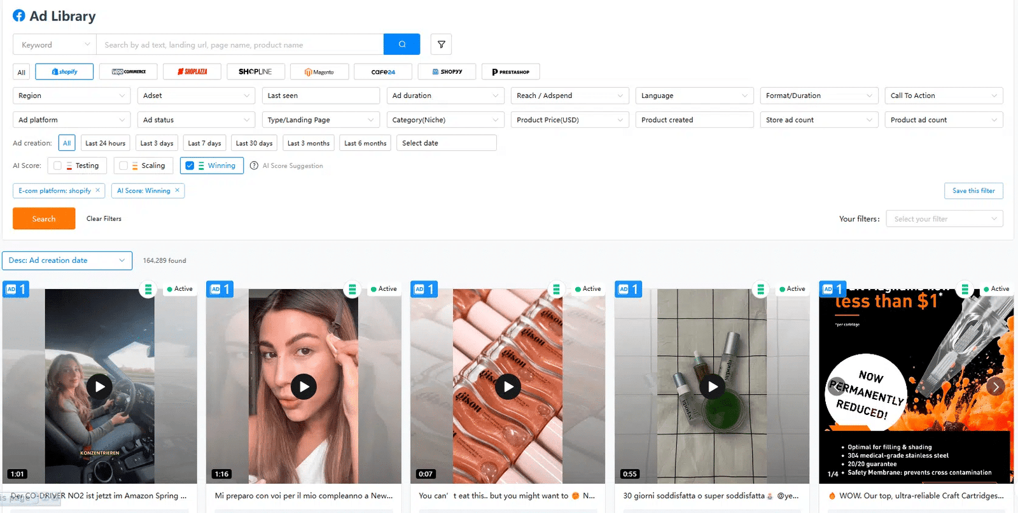Uncheck the Winning AI score checkbox
Screen dimensions: 1018x513
[x=190, y=165]
